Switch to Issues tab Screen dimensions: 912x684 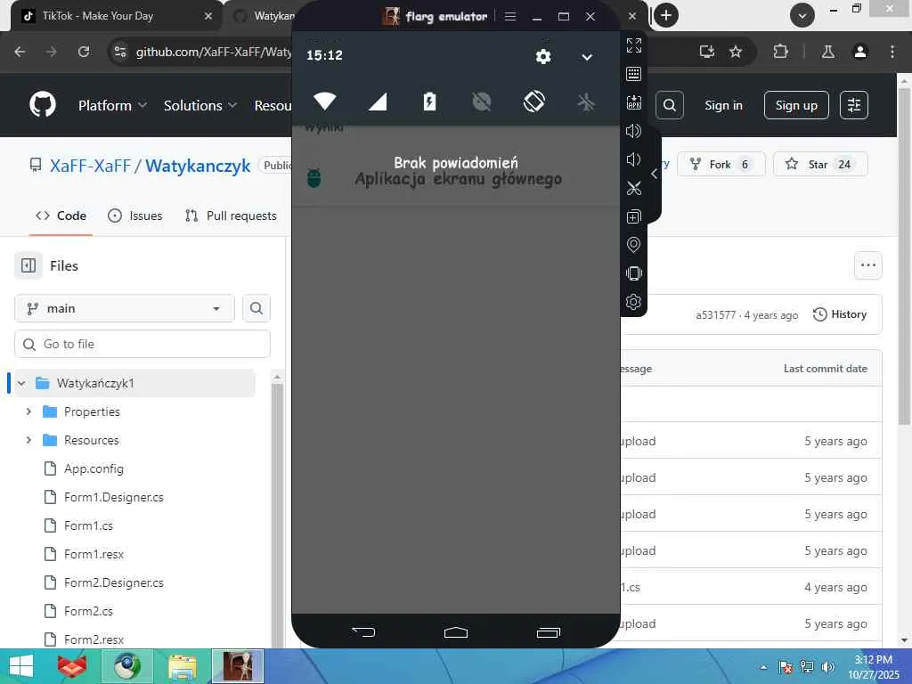point(135,216)
